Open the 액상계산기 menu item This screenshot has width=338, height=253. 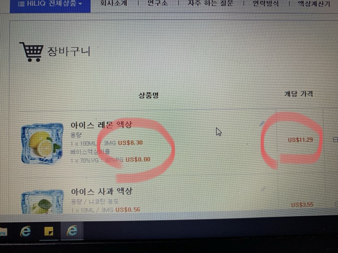(314, 3)
